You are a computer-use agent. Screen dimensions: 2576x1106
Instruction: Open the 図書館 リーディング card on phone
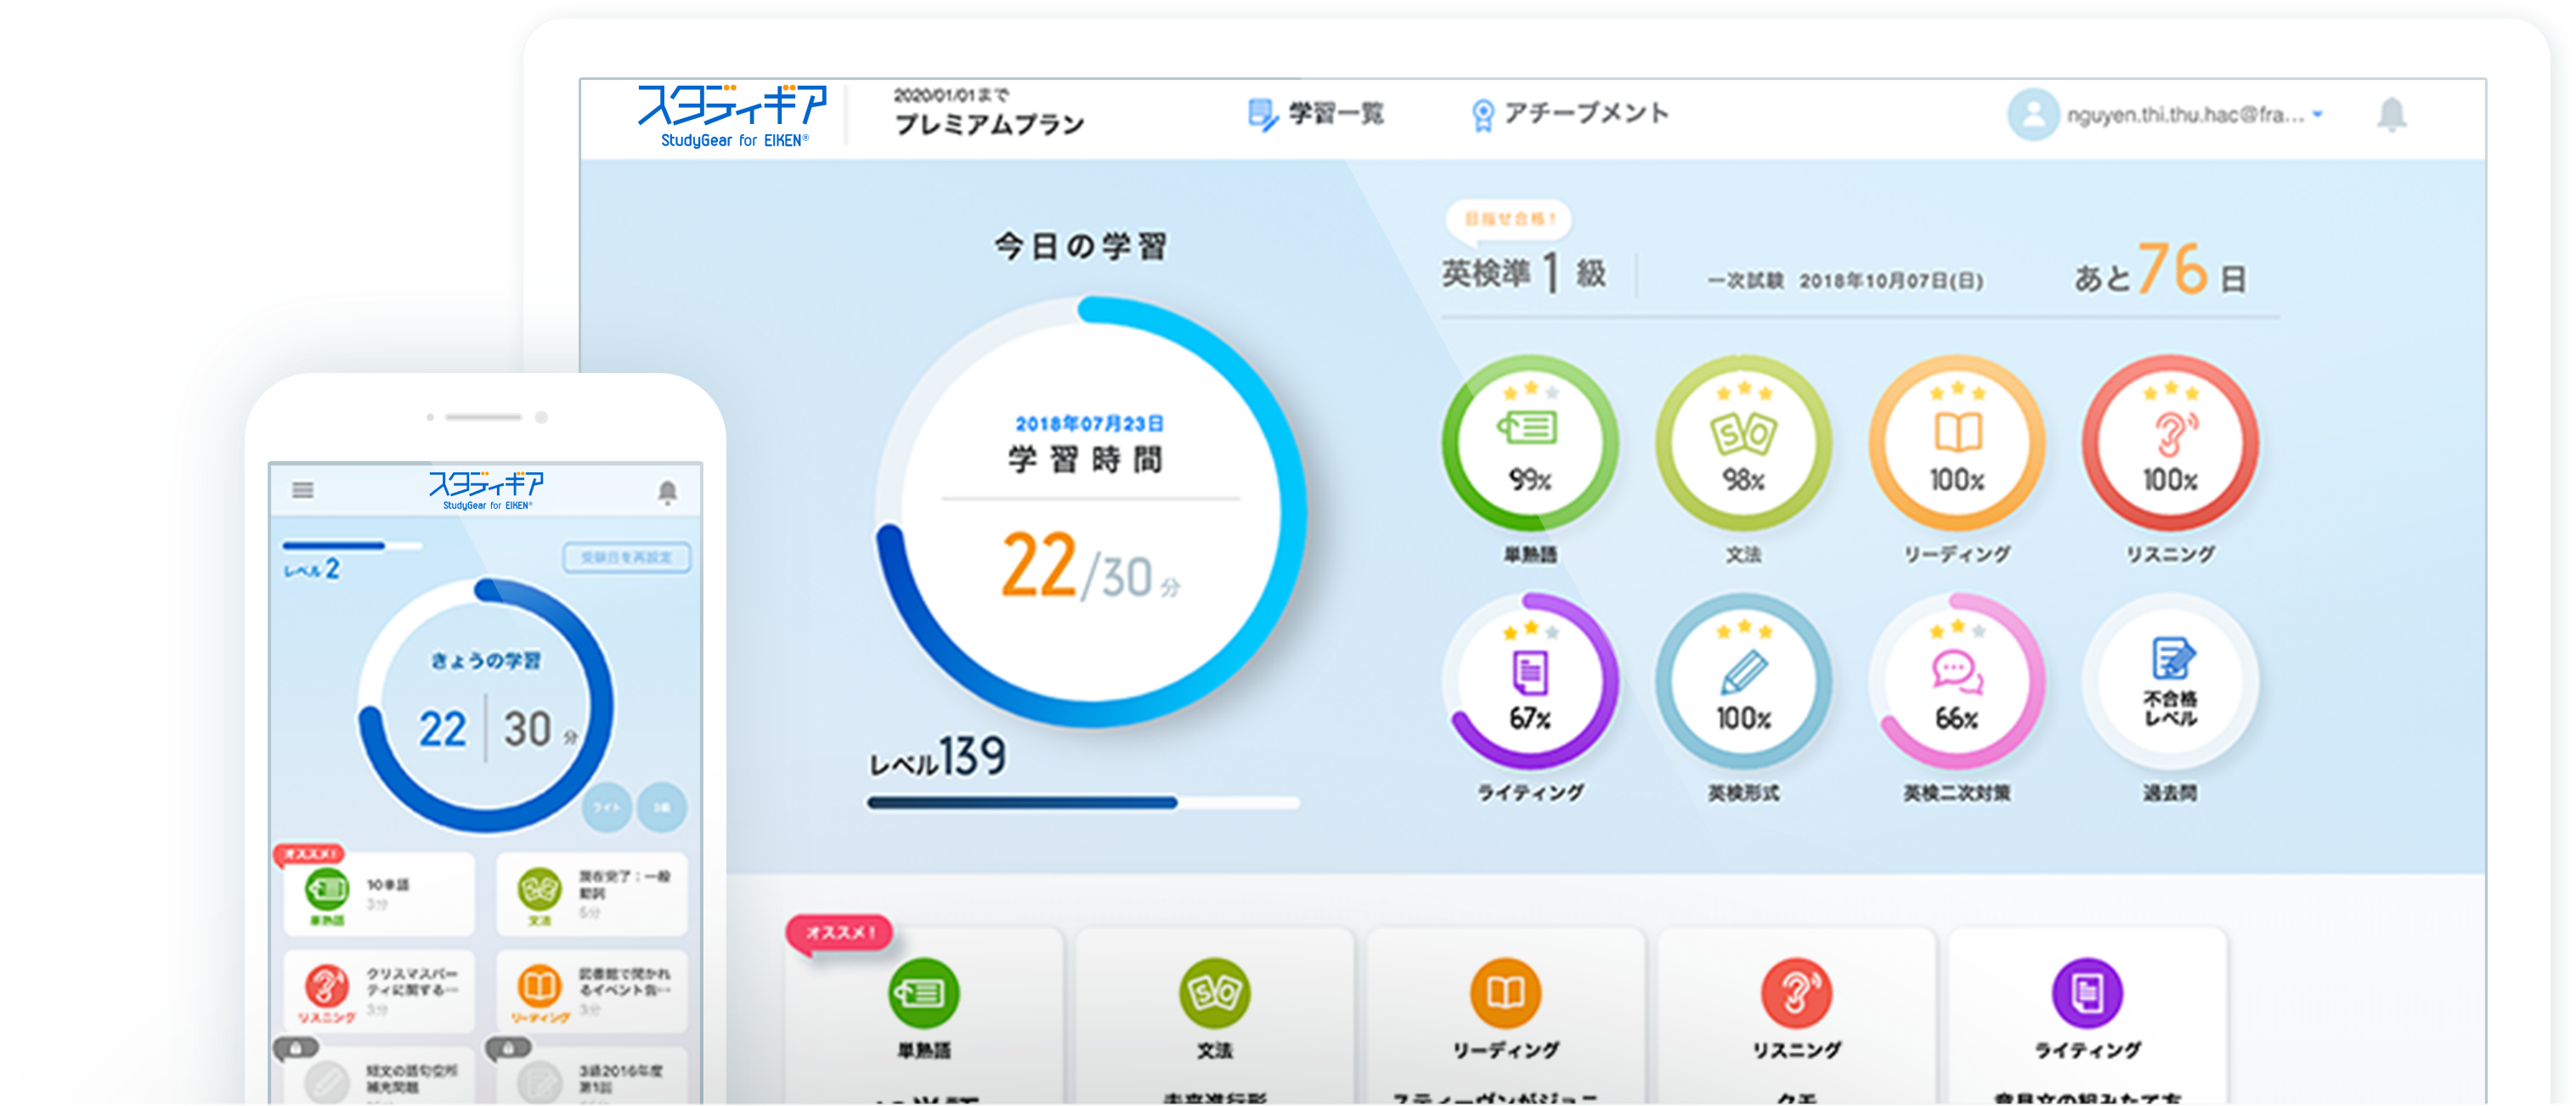[592, 991]
